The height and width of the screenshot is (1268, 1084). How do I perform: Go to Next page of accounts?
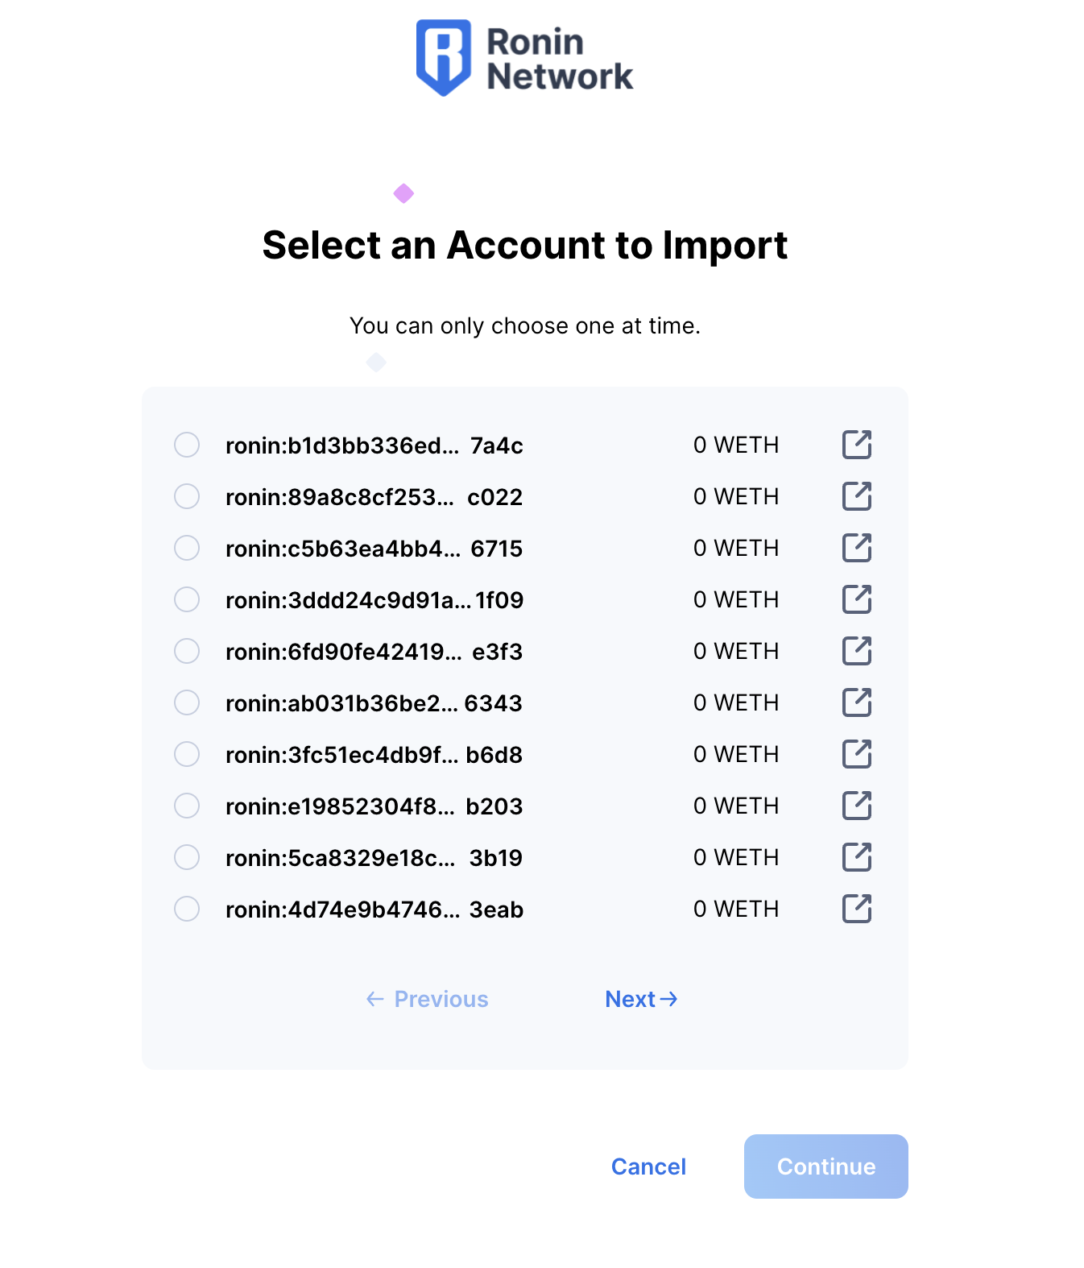pos(641,999)
